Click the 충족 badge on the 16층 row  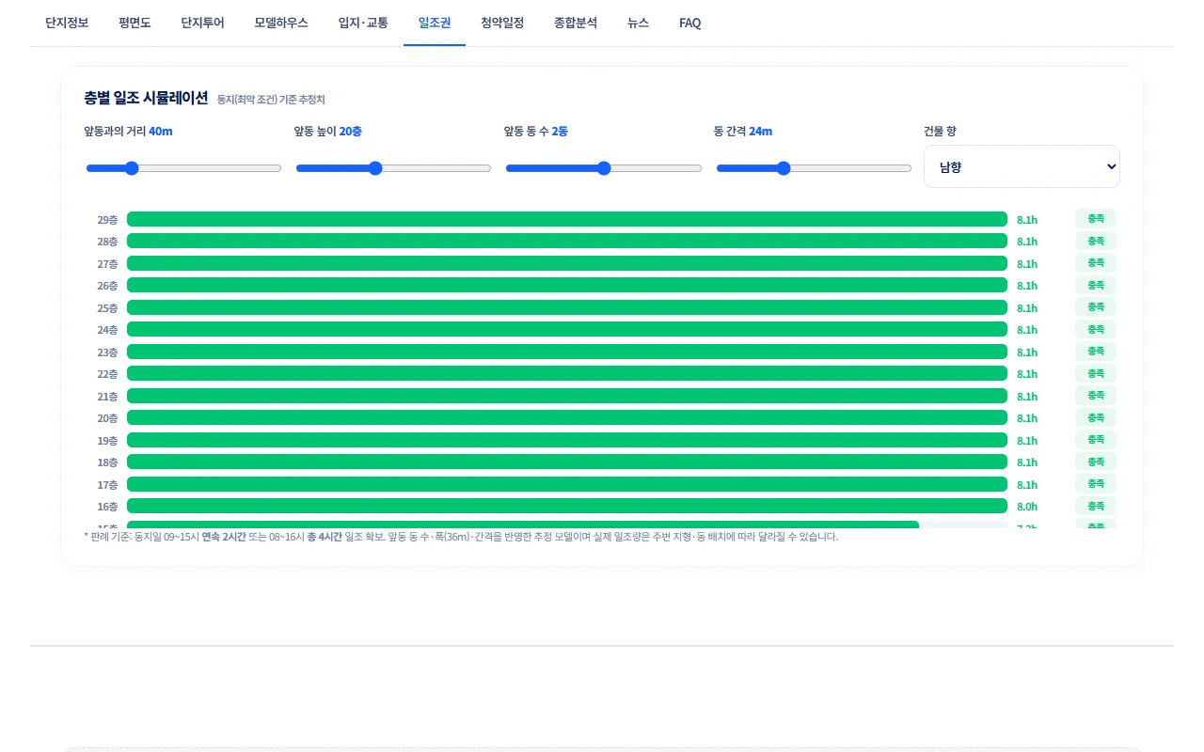[x=1096, y=506]
